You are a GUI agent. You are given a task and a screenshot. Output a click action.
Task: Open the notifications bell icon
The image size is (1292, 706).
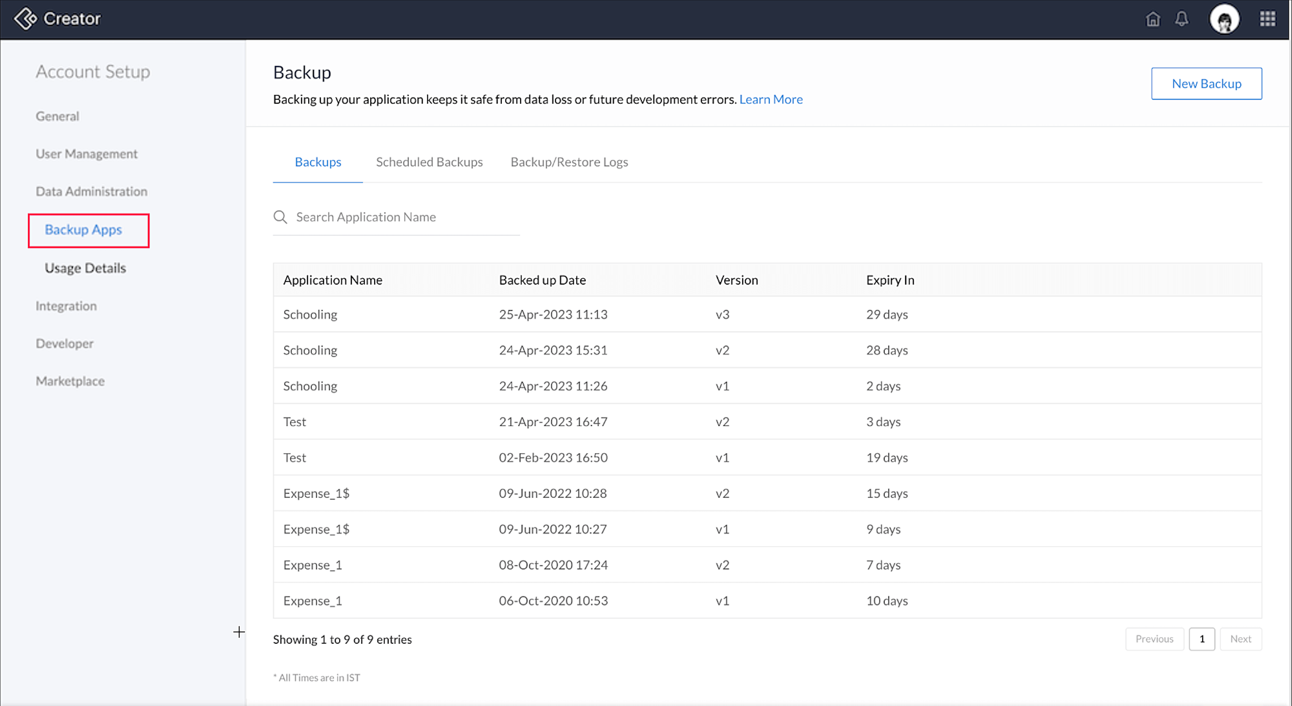(x=1182, y=19)
